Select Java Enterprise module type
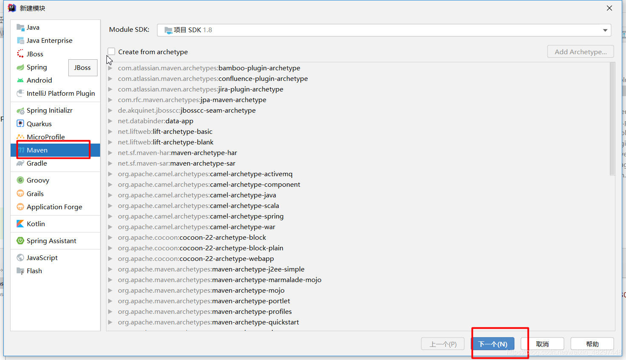Screen dimensions: 626x360 point(55,41)
